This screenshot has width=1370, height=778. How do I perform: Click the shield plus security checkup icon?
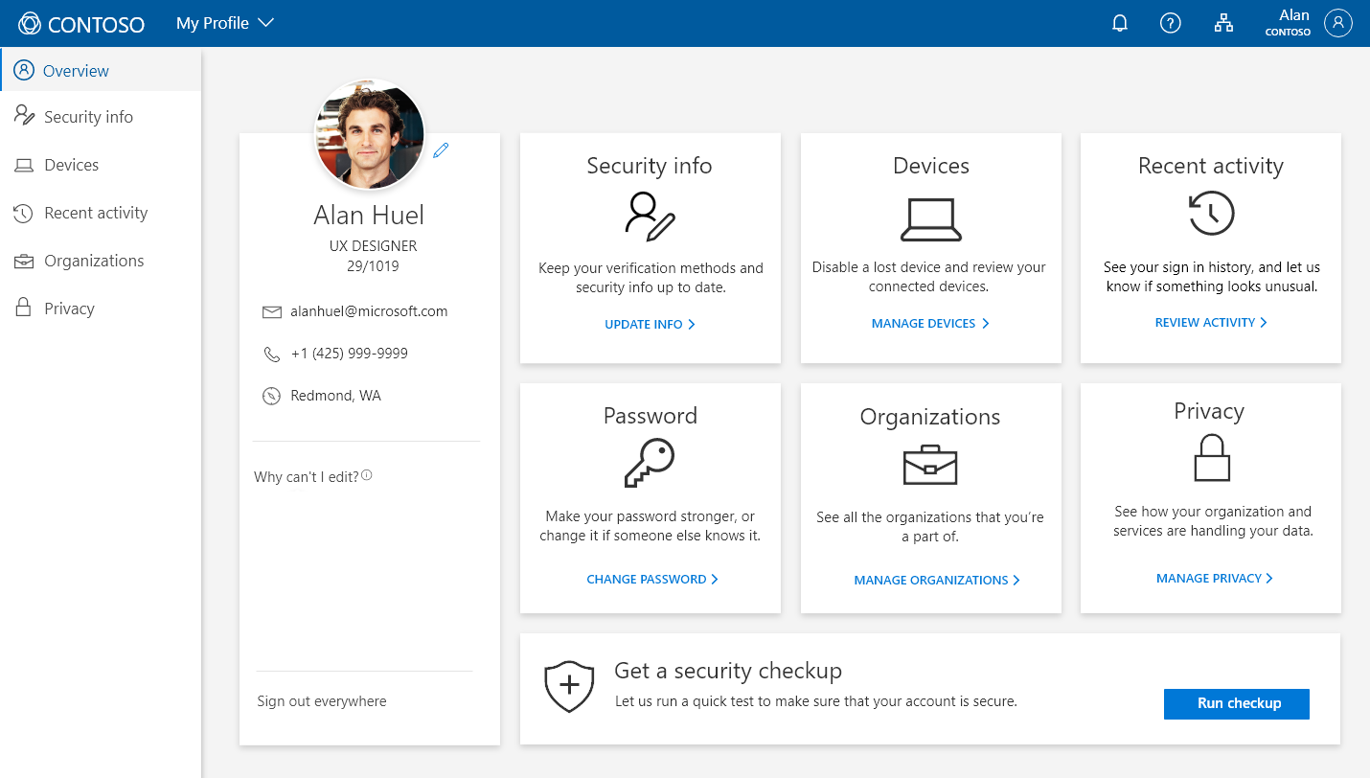pos(569,686)
